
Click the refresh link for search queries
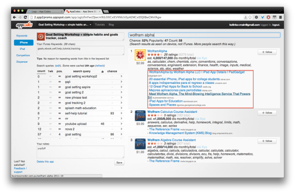click(x=100, y=66)
